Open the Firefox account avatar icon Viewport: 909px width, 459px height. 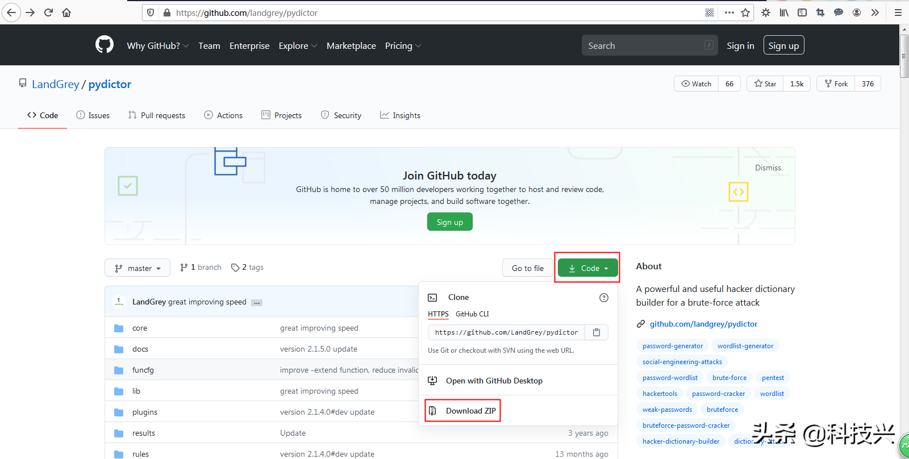point(857,12)
